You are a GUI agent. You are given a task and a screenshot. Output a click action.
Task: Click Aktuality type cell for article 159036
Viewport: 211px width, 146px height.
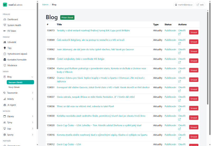pyautogui.click(x=157, y=106)
